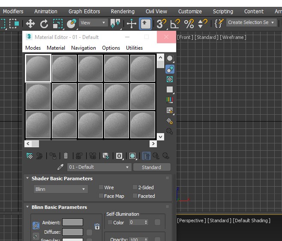Open the 01 - Default material name dropdown

point(99,167)
